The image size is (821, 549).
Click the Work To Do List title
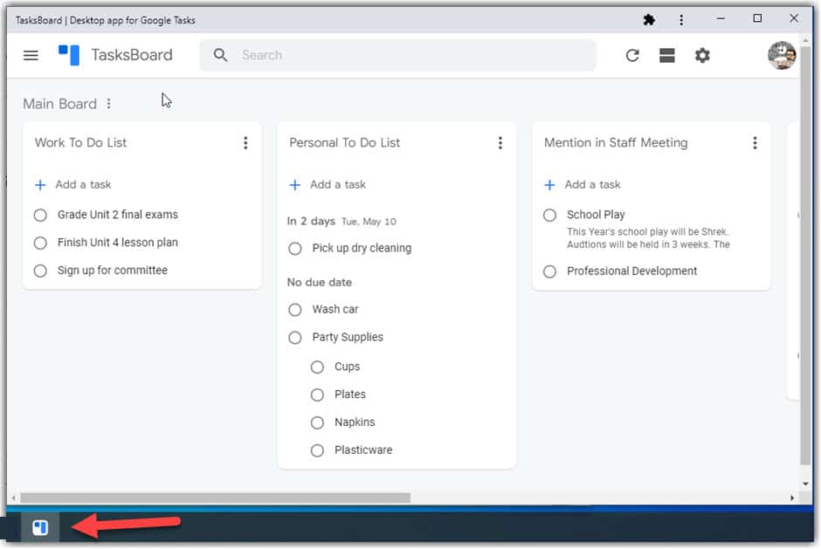(80, 142)
